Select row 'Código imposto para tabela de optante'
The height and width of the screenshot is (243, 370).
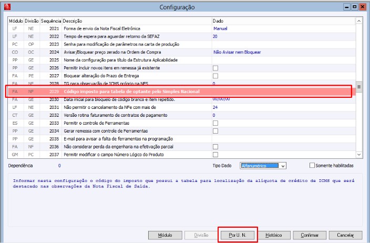point(182,92)
